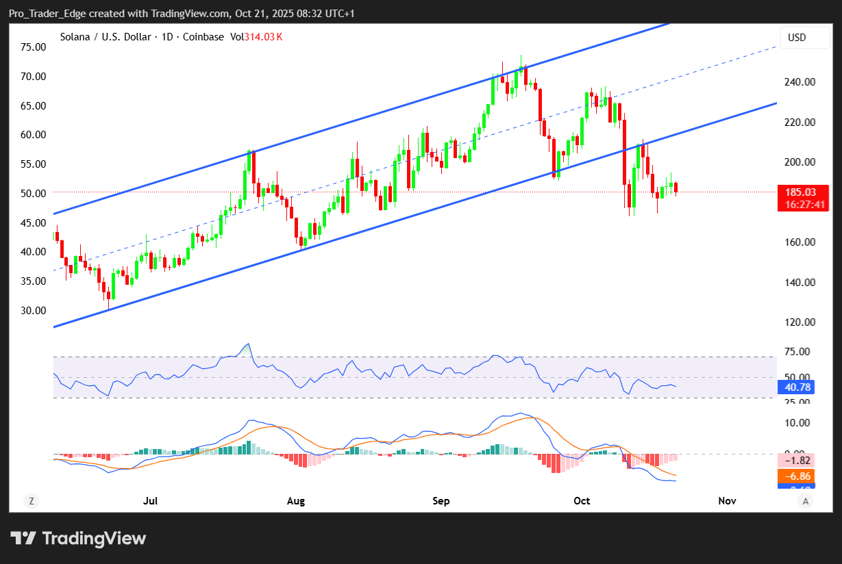This screenshot has width=842, height=564.
Task: Click the 75.00 label on the left scale
Action: coord(33,47)
